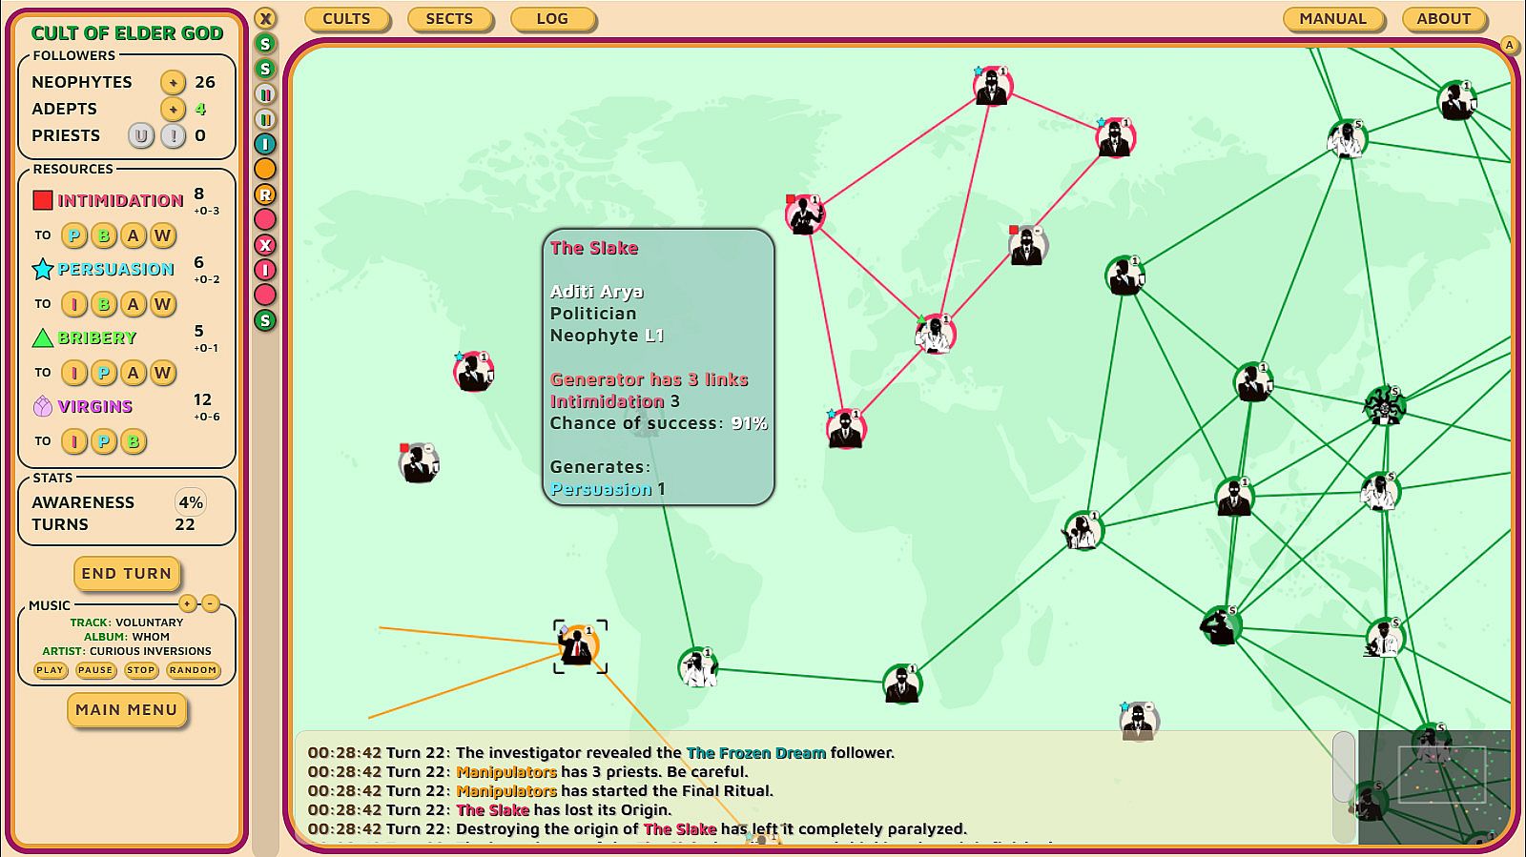Click the exclamation button next to Priests

(173, 135)
